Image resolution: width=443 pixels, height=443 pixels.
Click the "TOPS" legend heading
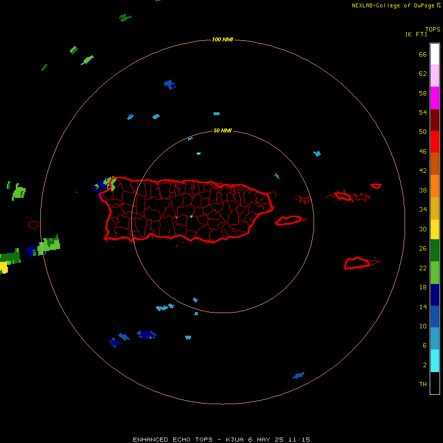(x=433, y=30)
